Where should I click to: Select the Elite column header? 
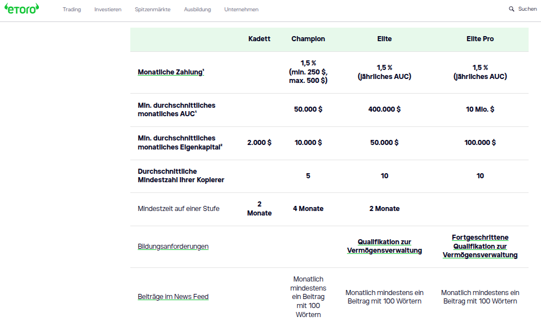tap(384, 39)
